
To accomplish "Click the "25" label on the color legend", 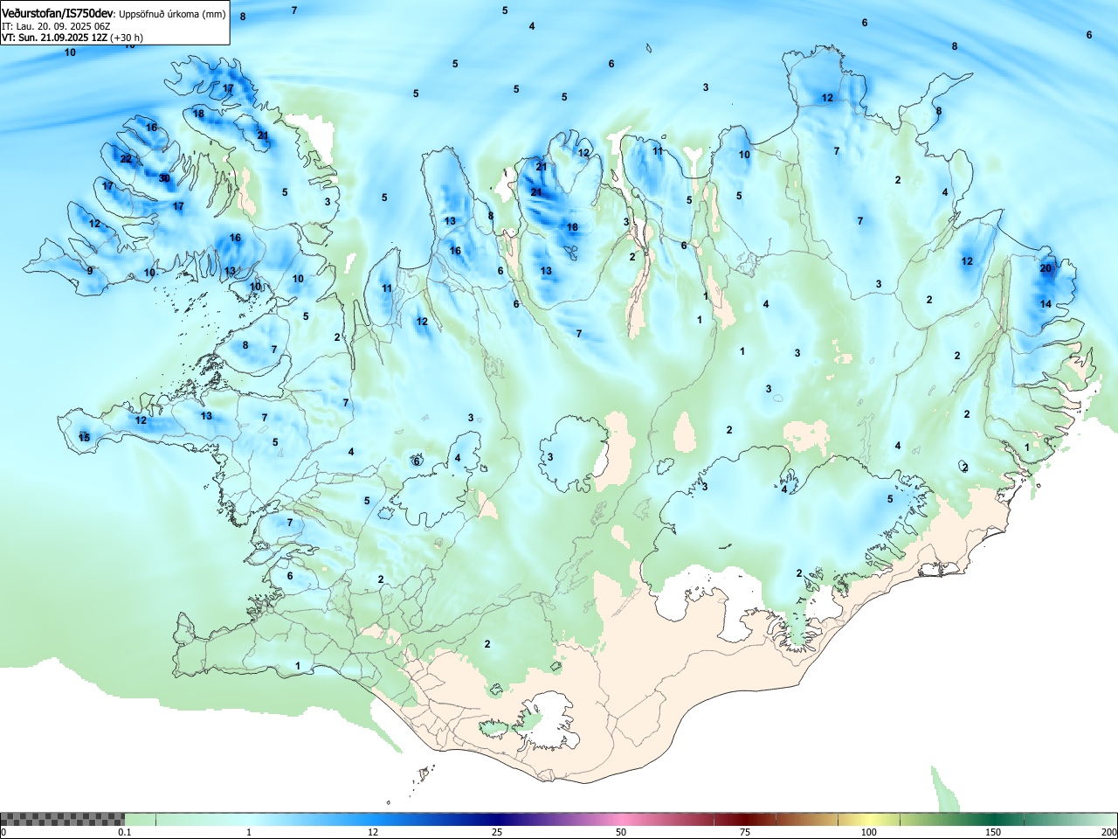I will 497,832.
